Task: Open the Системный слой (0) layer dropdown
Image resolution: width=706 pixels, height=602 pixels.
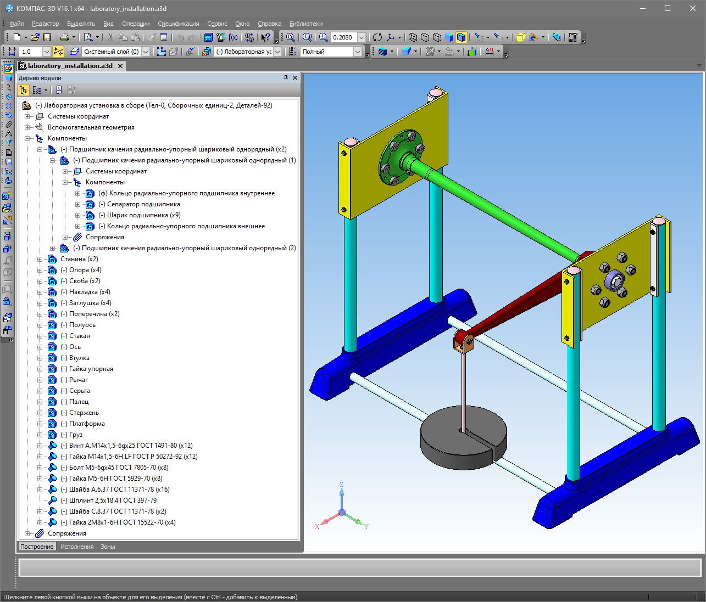Action: (146, 52)
